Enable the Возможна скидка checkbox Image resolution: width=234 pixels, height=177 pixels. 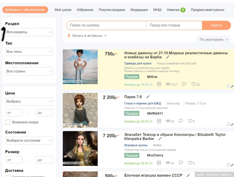click(8, 122)
